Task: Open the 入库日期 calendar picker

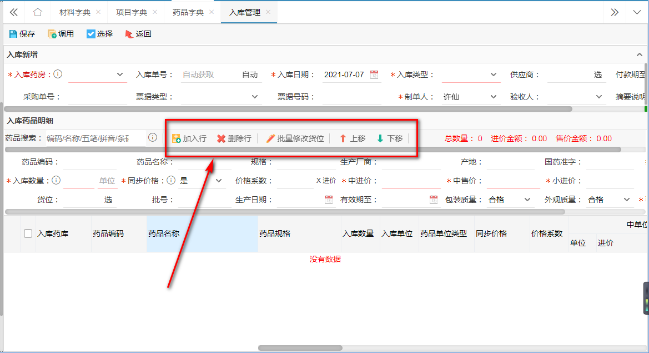Action: click(374, 74)
